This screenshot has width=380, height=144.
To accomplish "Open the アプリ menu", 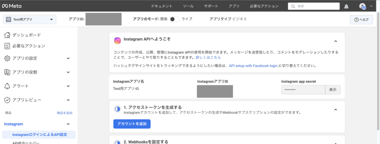I will pyautogui.click(x=234, y=6).
